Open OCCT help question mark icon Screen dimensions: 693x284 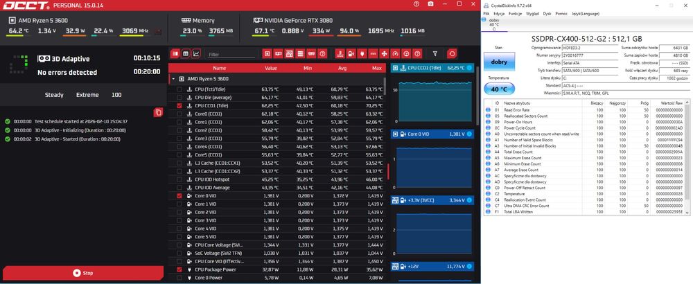pyautogui.click(x=416, y=4)
